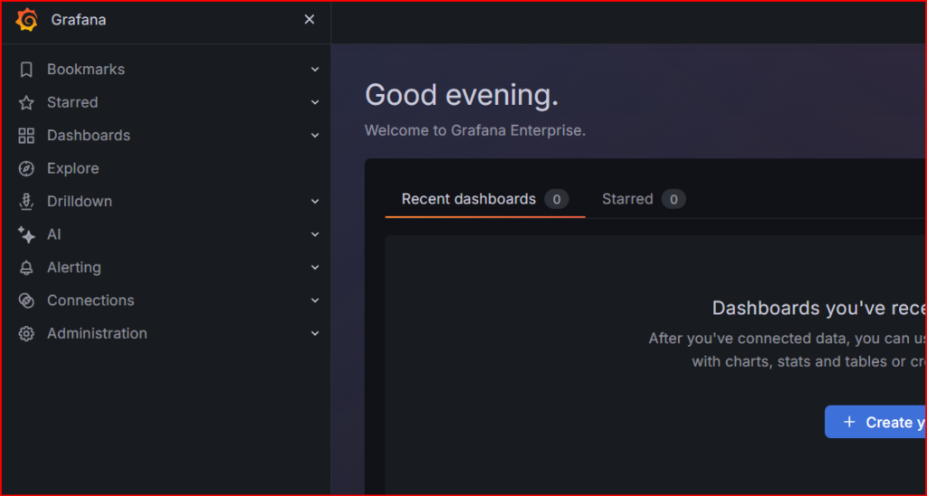The image size is (927, 496).
Task: Click the Alerting bell icon
Action: [x=26, y=268]
